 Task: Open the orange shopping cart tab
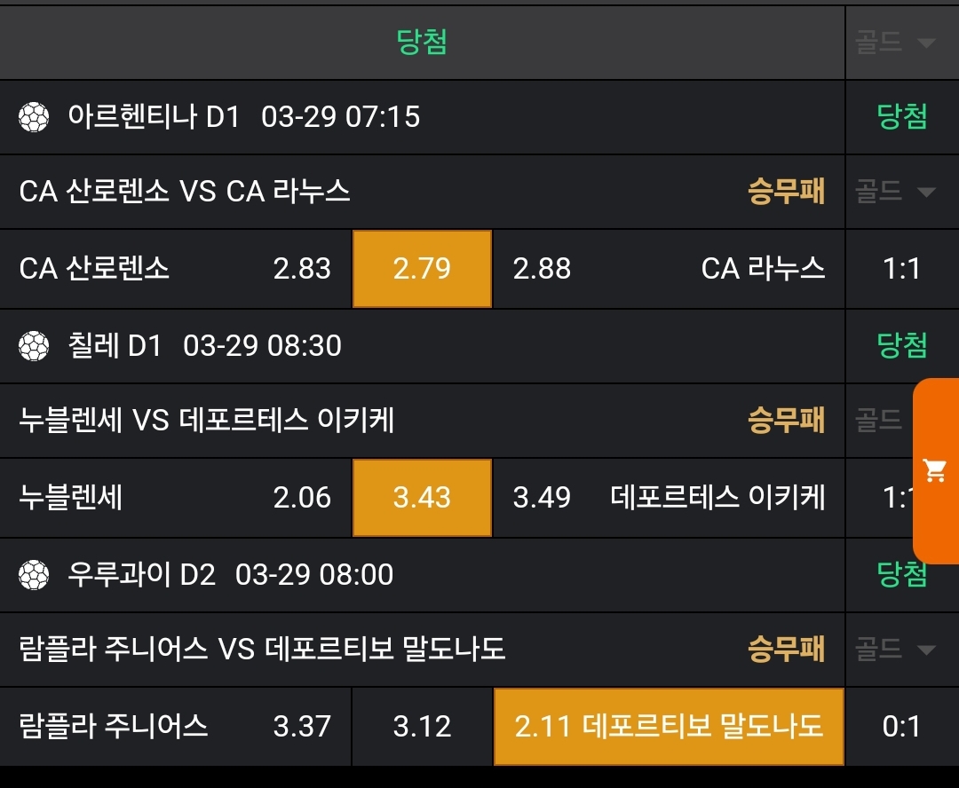point(935,470)
